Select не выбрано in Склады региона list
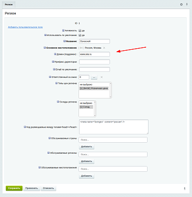The width and height of the screenshot is (192, 197). pos(86,103)
